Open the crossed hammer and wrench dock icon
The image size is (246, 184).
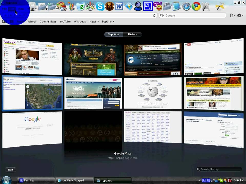coord(205,6)
